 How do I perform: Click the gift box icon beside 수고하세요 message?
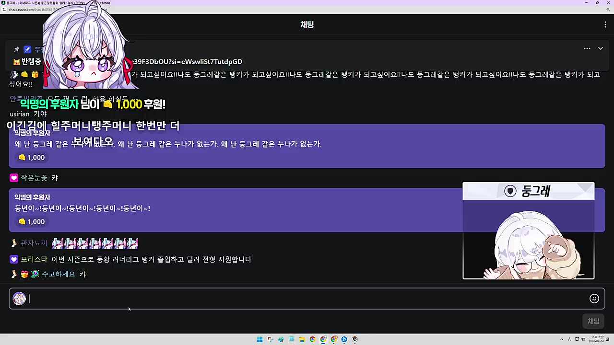(x=24, y=274)
